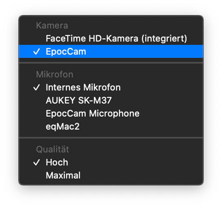Click the Qualität section header
Image resolution: width=222 pixels, height=207 pixels.
53,149
